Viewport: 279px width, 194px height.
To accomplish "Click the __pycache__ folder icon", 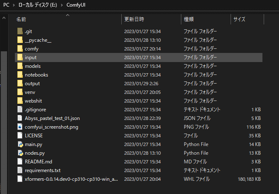I will 20,40.
